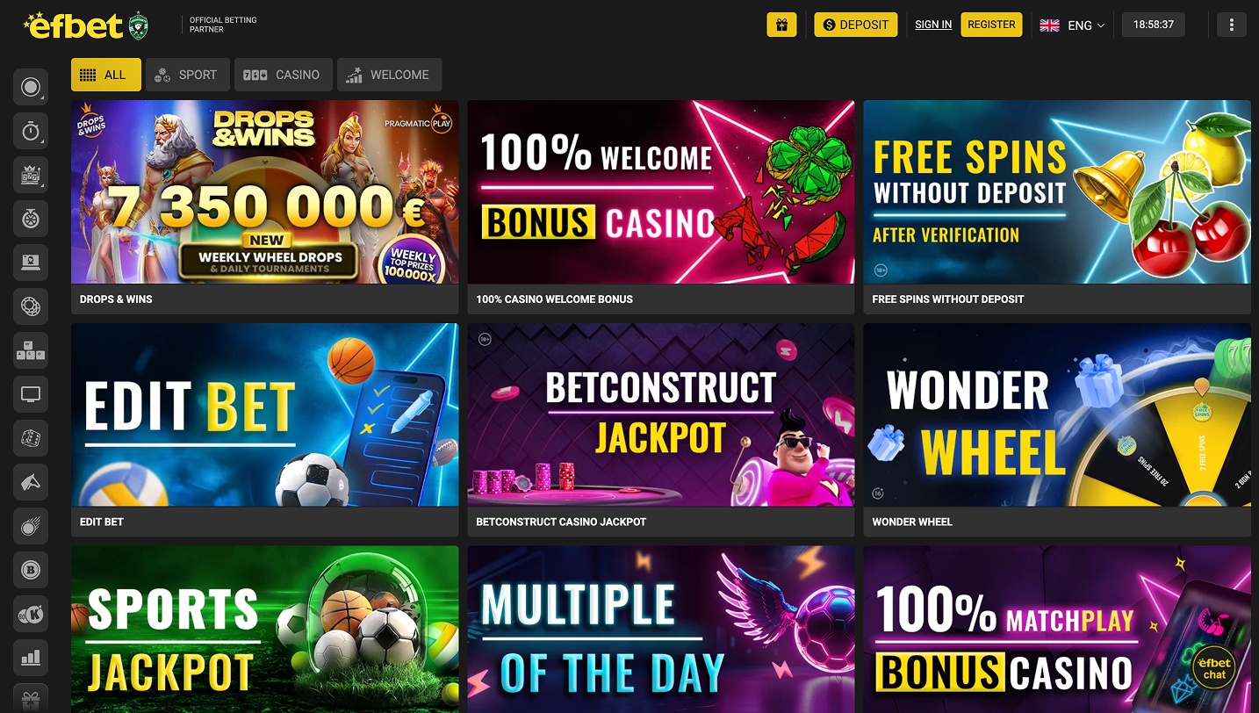
Task: Select the live dealer laptop sidebar icon
Action: pos(31,263)
